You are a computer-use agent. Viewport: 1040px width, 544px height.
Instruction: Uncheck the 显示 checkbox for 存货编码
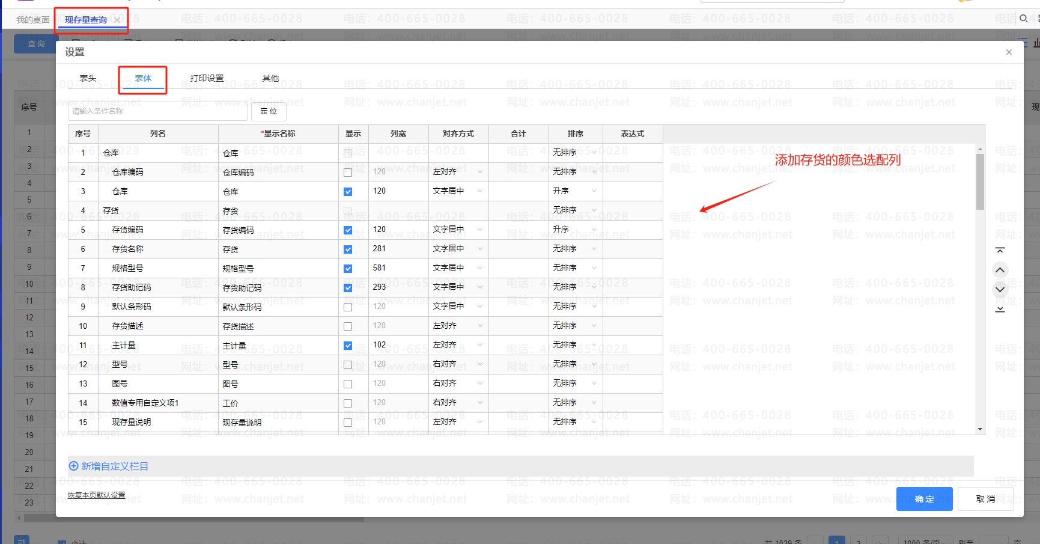348,230
